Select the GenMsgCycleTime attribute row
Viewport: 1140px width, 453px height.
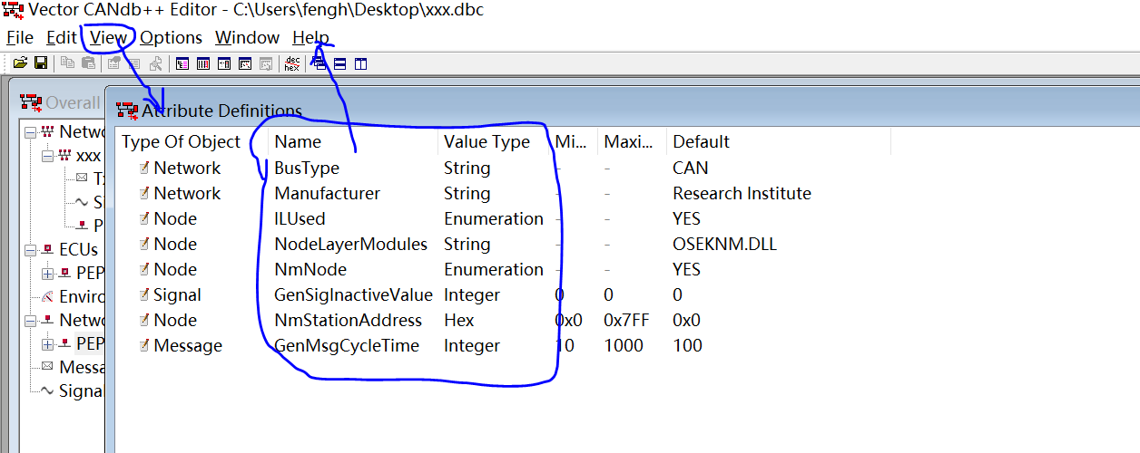tap(347, 345)
